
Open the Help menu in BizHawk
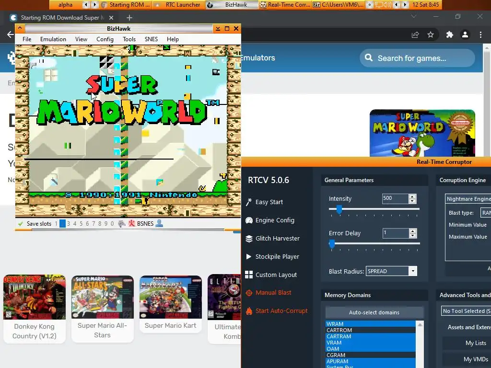[173, 39]
